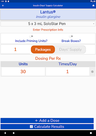The image size is (96, 136).
Task: Edit the package quantity field
Action: tap(15, 49)
